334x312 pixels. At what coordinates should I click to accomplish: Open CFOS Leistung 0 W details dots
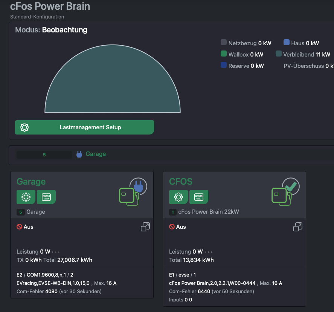click(x=208, y=252)
